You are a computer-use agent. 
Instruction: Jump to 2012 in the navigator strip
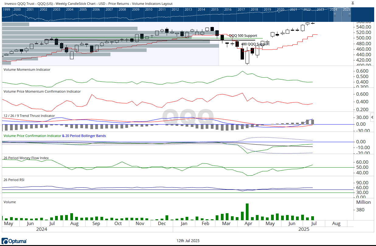pos(175,9)
